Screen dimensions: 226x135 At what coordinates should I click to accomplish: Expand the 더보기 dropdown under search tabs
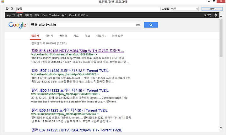[x=101, y=36]
